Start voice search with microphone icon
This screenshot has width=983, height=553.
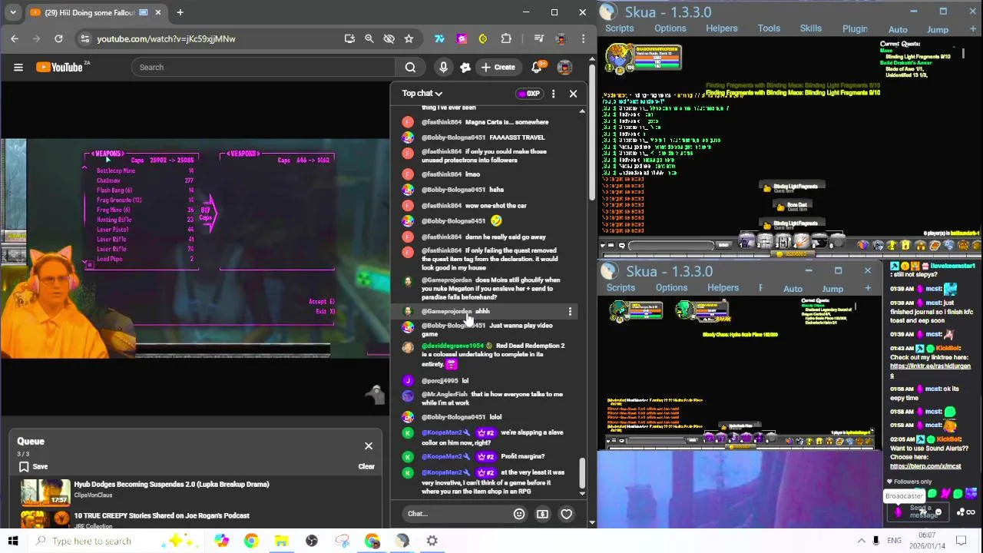click(x=443, y=68)
